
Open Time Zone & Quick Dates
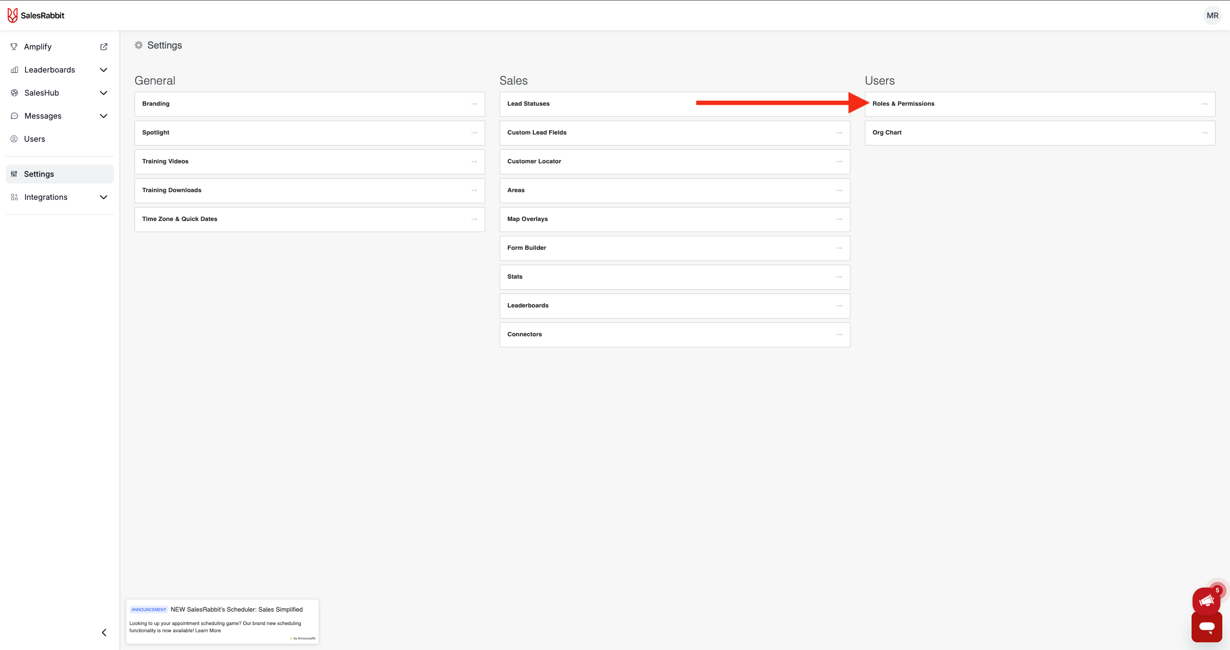[x=310, y=219]
